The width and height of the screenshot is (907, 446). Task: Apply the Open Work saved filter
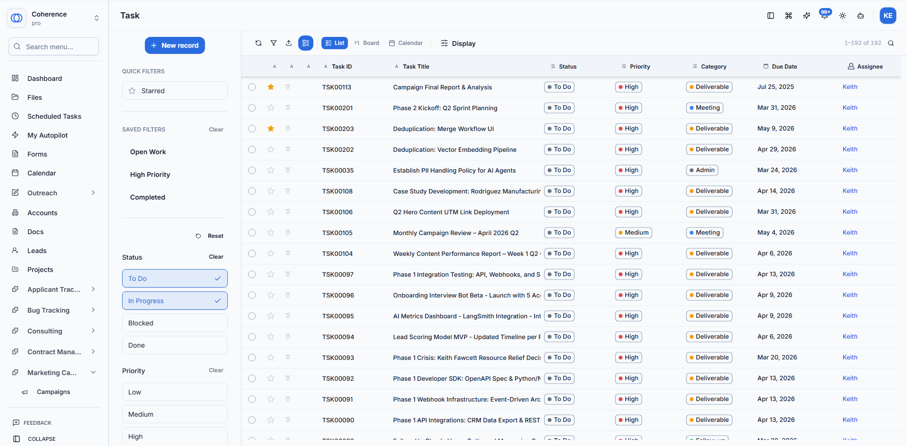[148, 152]
